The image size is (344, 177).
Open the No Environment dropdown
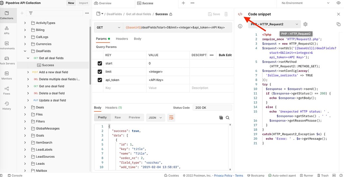pos(305,3)
